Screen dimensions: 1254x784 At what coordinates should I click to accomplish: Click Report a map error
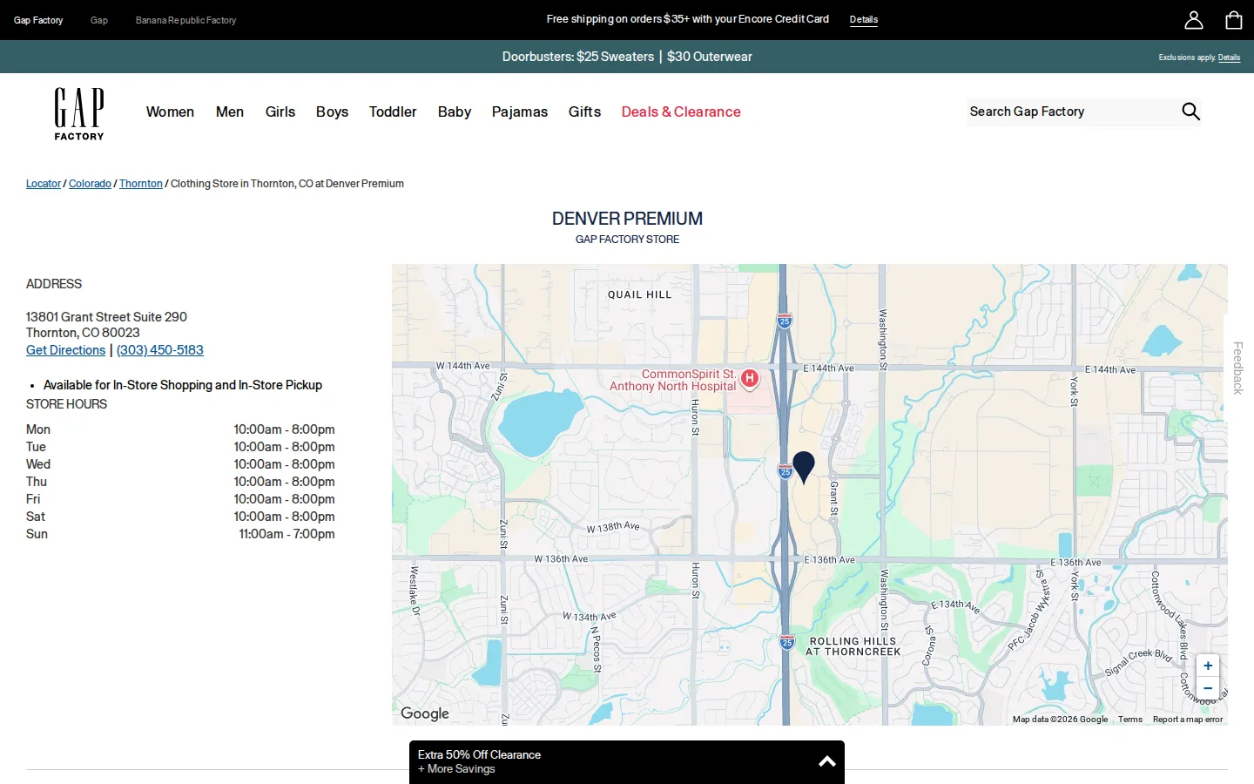[1188, 720]
